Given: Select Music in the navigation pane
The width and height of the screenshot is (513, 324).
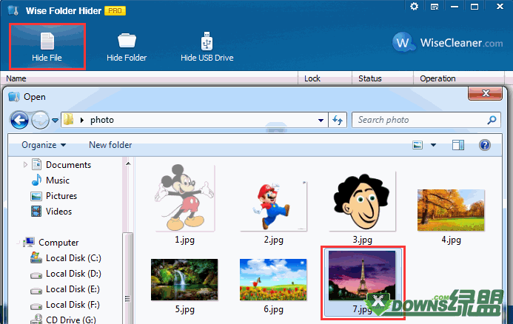Looking at the screenshot, I should [x=58, y=180].
